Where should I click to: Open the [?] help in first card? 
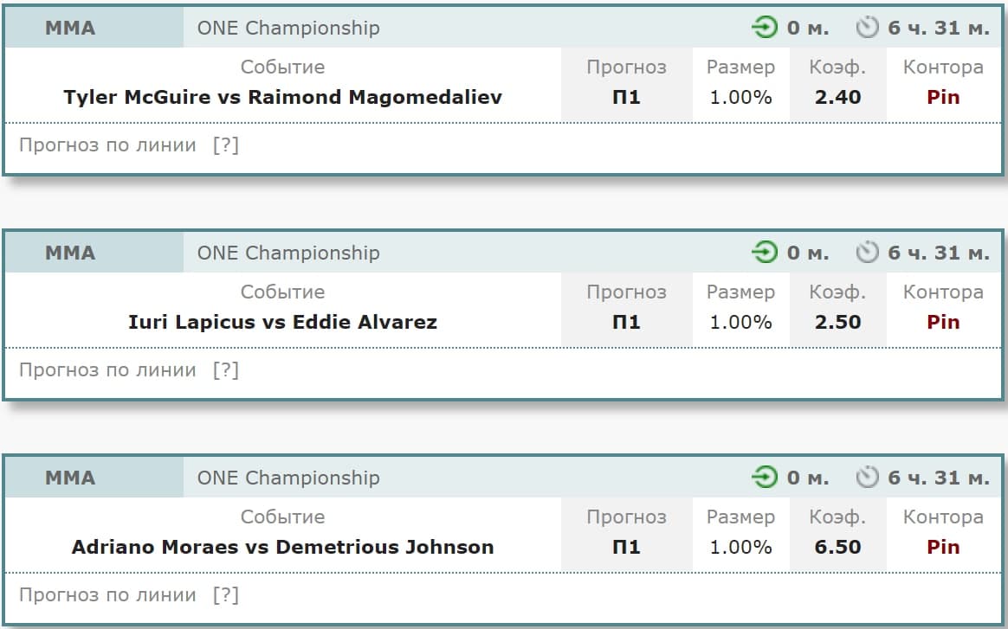click(226, 145)
